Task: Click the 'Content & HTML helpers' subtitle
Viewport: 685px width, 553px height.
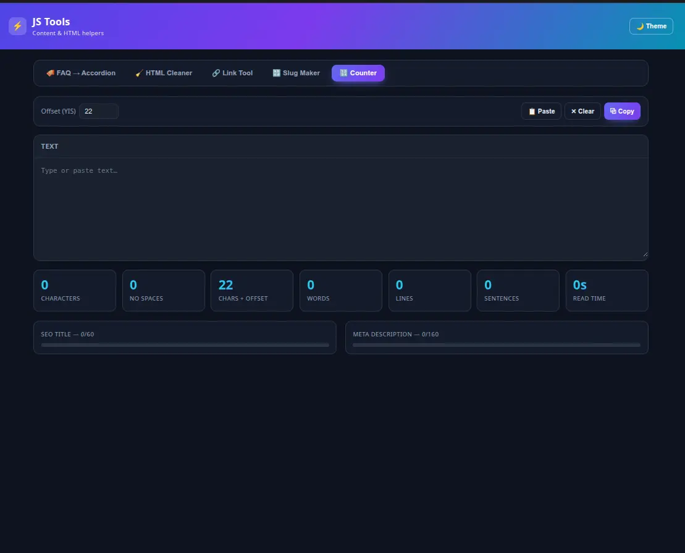Action: pyautogui.click(x=68, y=33)
